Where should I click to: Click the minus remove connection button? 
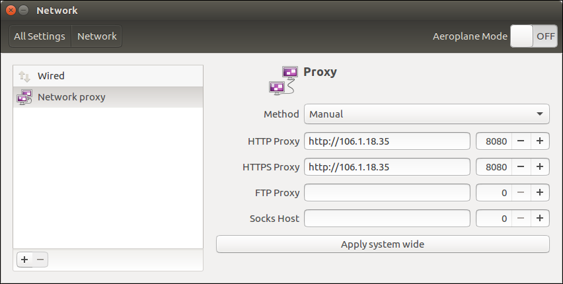coord(40,260)
